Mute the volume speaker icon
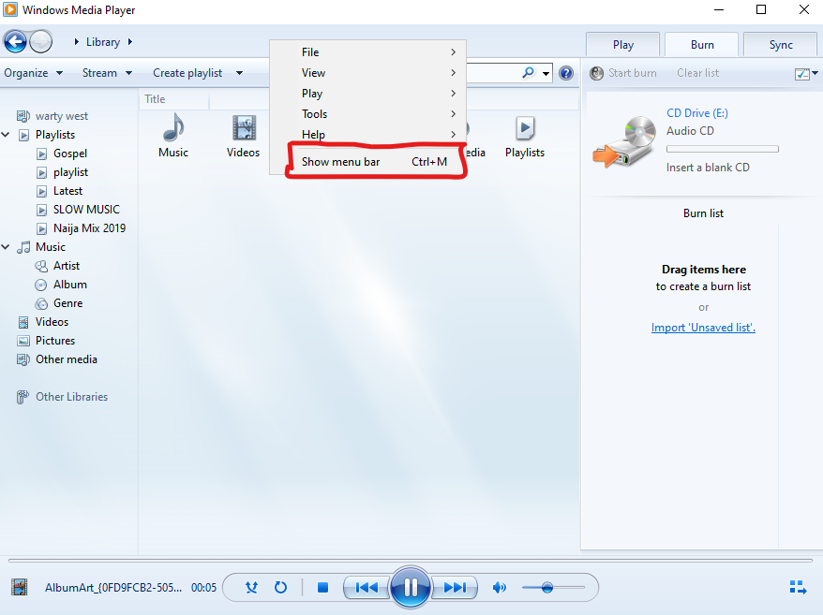The image size is (823, 615). click(x=500, y=587)
